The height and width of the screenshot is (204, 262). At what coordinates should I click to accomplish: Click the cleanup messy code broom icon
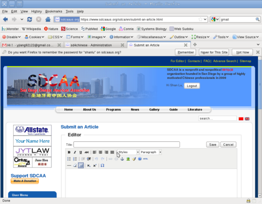(134, 159)
